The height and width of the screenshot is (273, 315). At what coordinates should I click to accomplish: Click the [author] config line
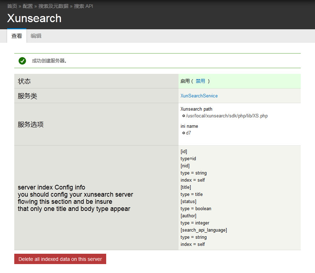point(188,216)
